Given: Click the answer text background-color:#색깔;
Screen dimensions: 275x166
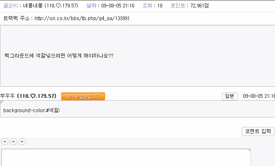Looking at the screenshot, I should tap(32, 110).
